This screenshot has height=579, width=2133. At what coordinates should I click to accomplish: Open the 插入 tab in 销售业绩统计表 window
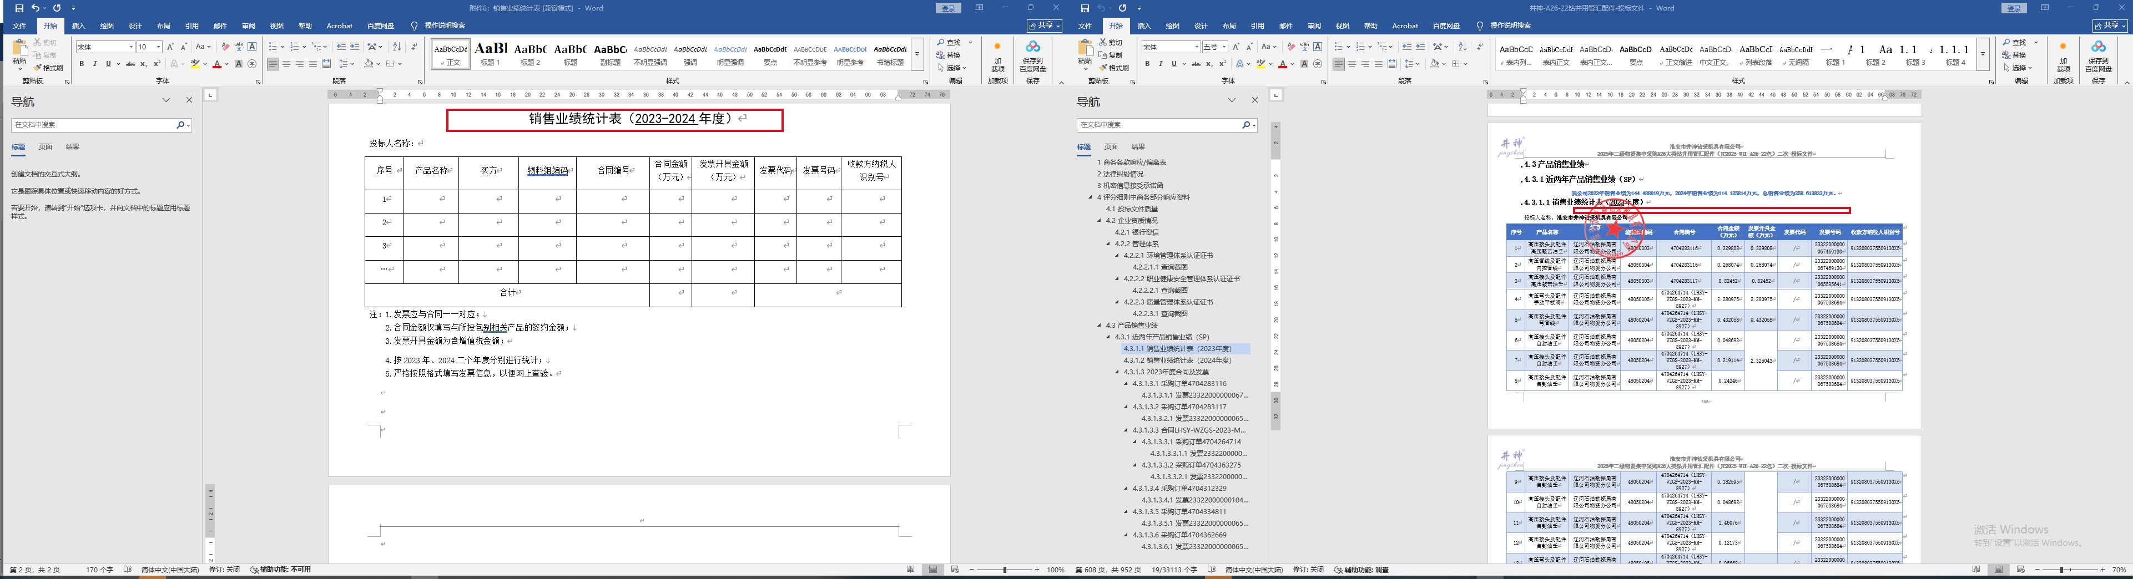click(x=79, y=26)
